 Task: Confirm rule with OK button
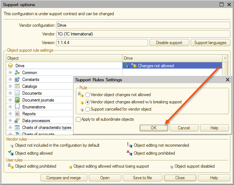[154, 128]
